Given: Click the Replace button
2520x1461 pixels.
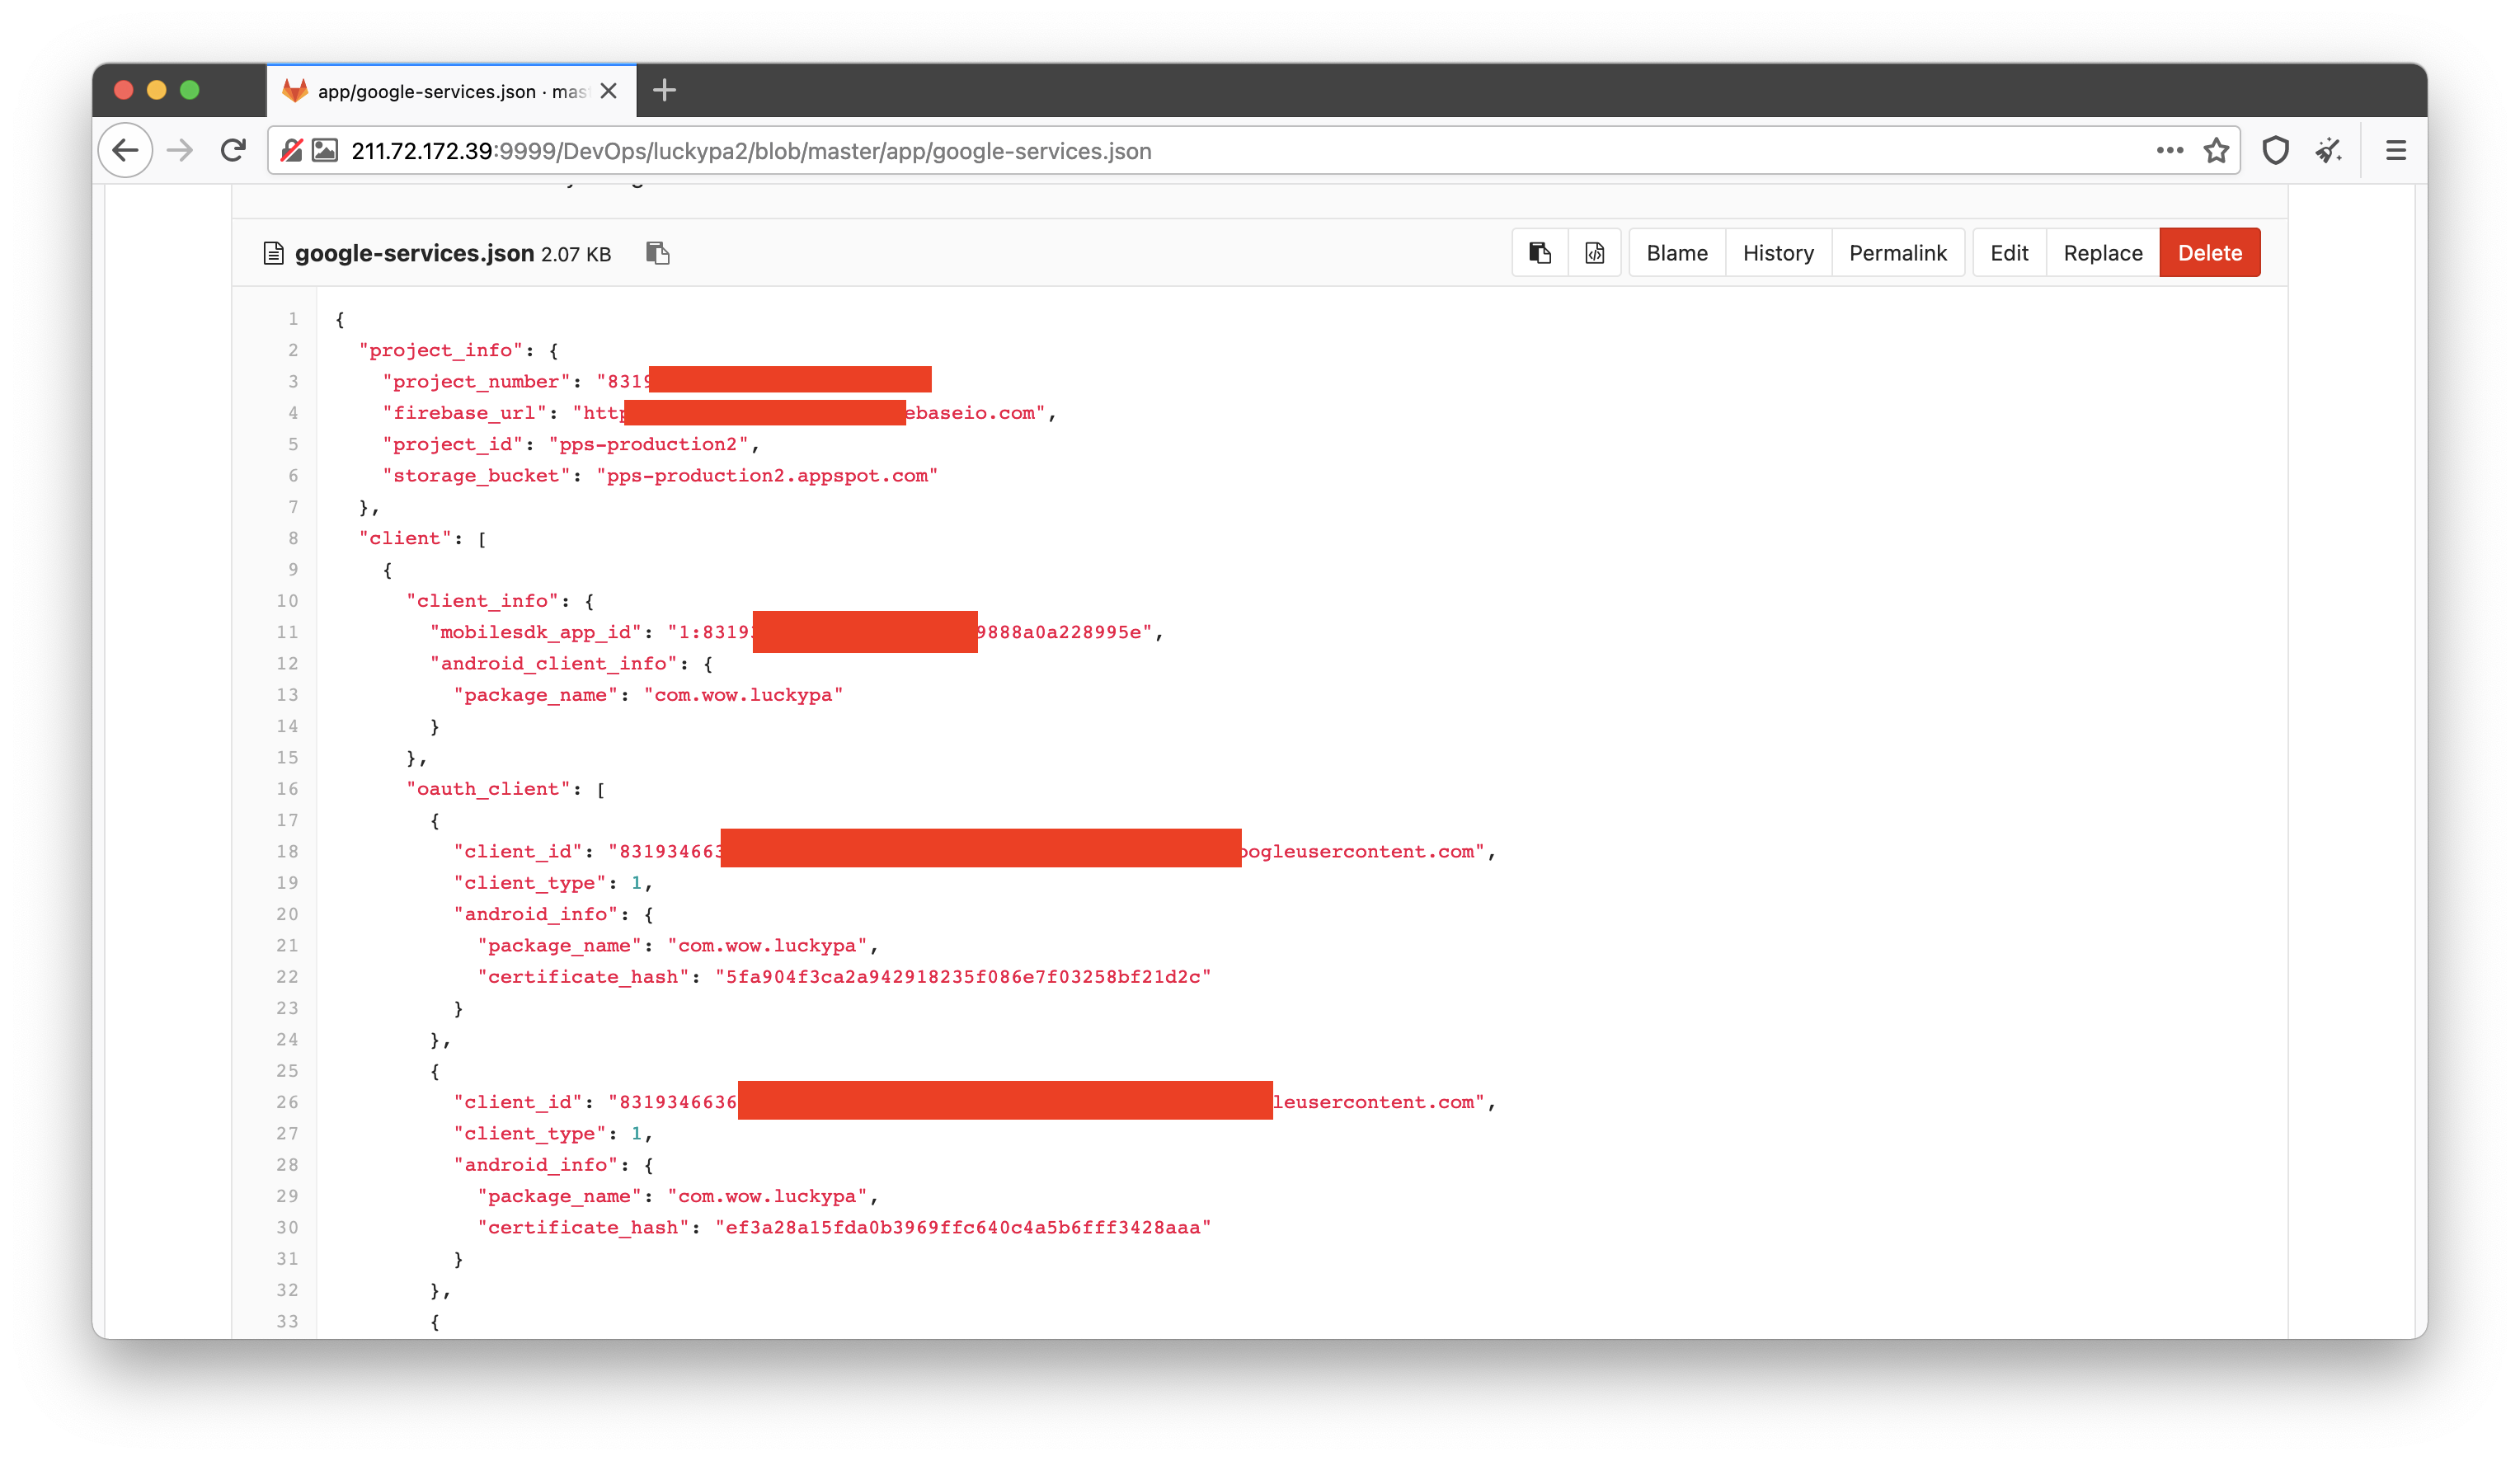Looking at the screenshot, I should click(2103, 253).
